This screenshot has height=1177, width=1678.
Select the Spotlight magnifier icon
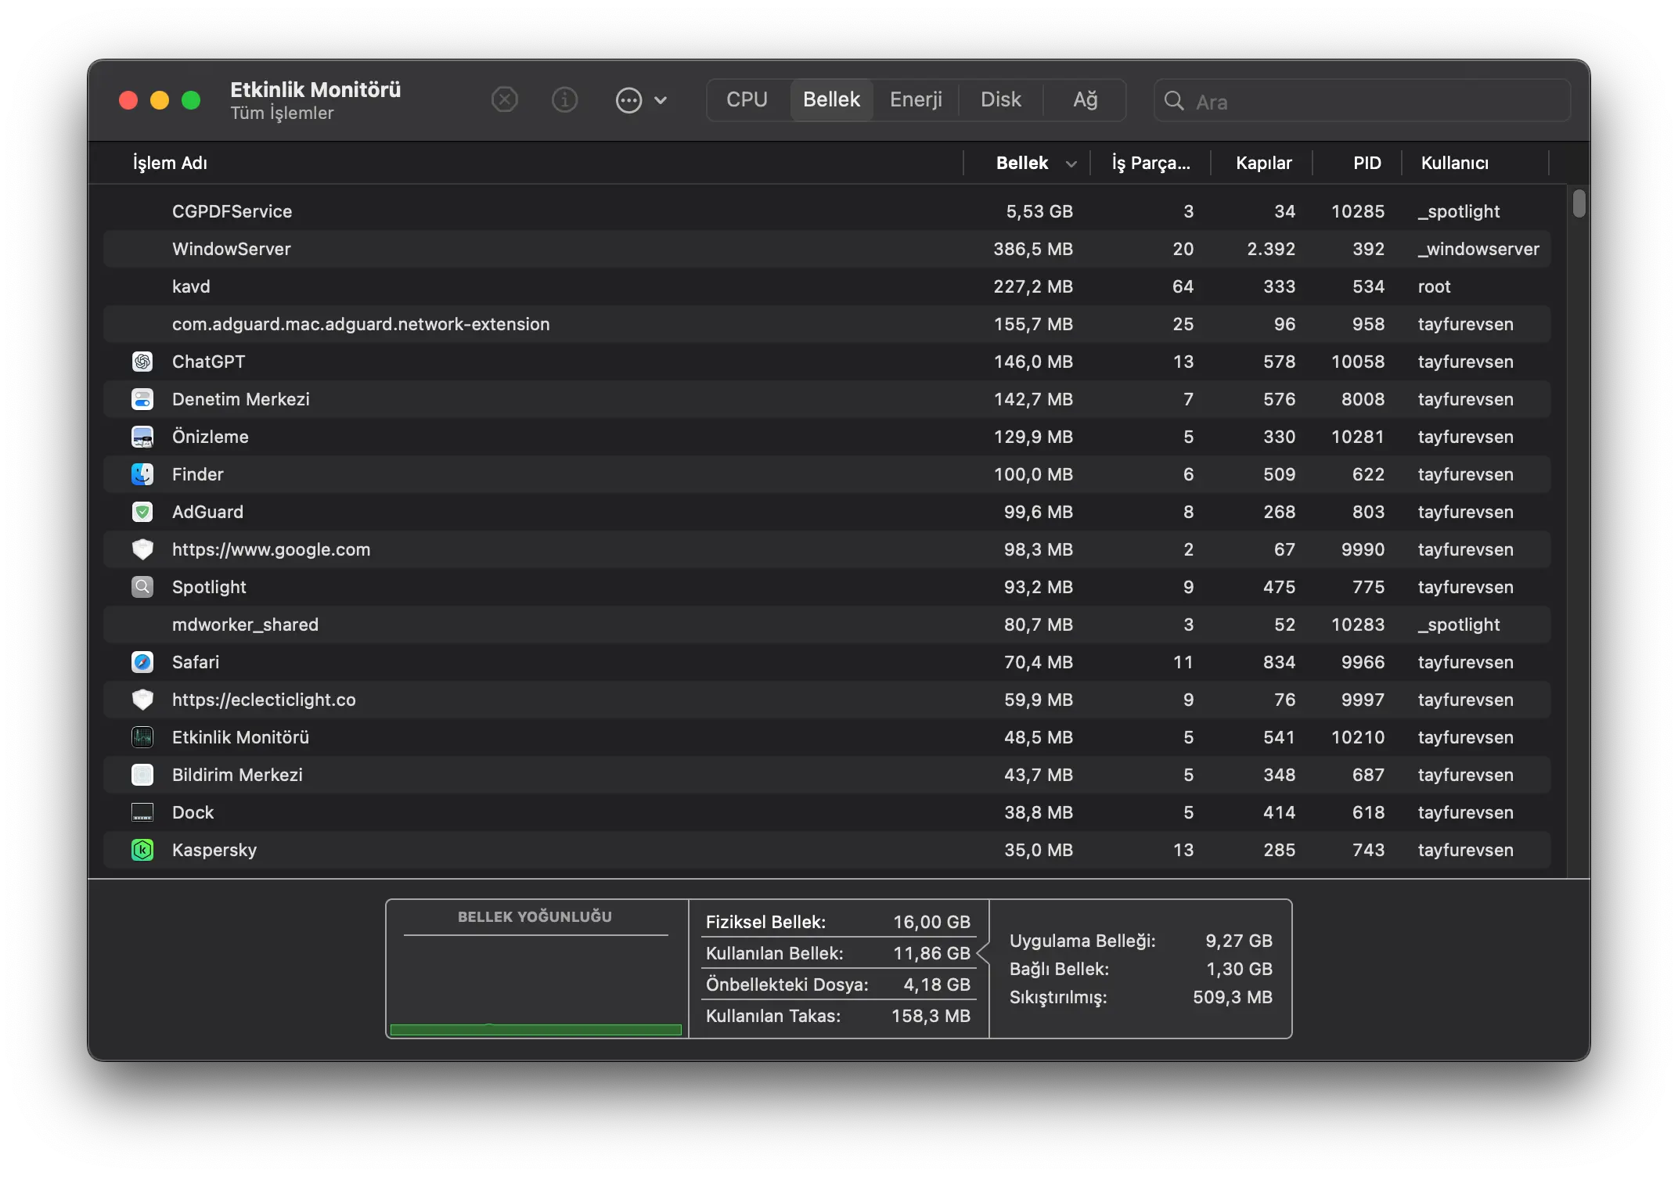coord(142,587)
